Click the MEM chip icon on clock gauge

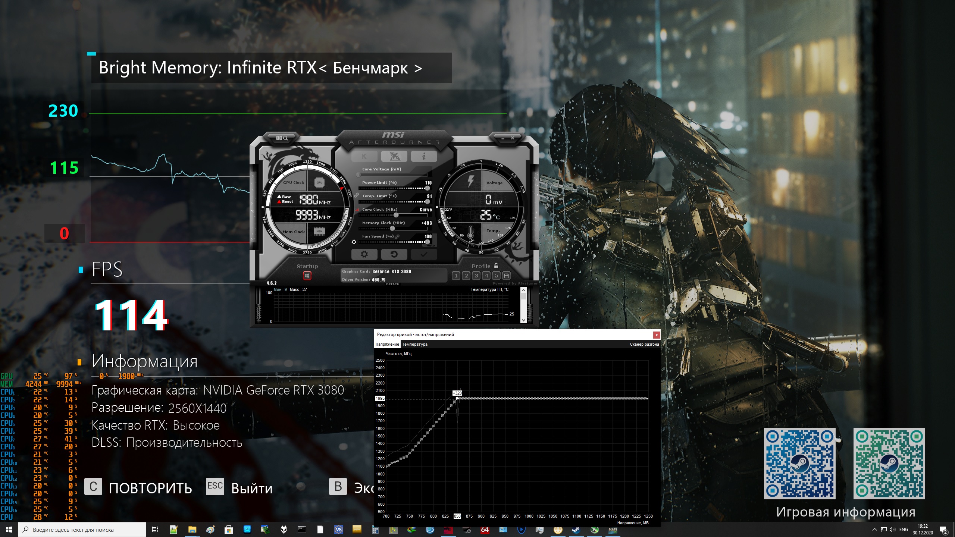coord(319,231)
